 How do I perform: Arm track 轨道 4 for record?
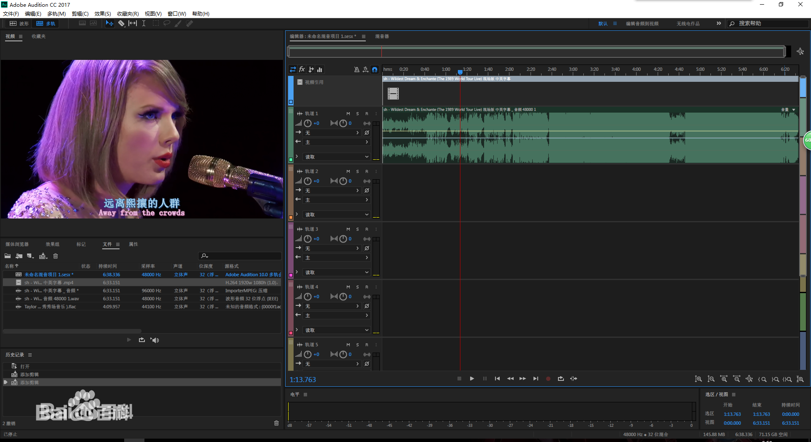tap(367, 287)
